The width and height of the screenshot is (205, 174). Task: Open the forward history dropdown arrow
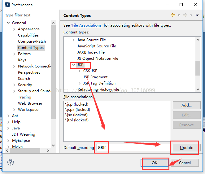[191, 15]
